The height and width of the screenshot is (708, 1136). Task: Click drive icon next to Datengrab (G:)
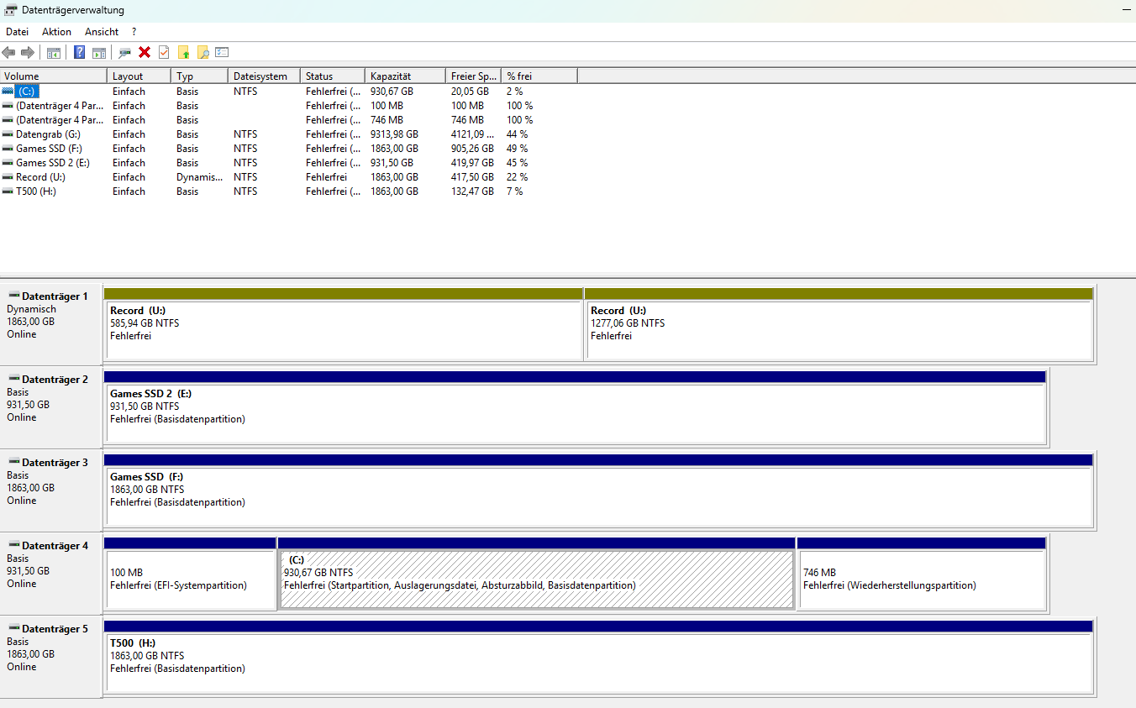[x=8, y=134]
